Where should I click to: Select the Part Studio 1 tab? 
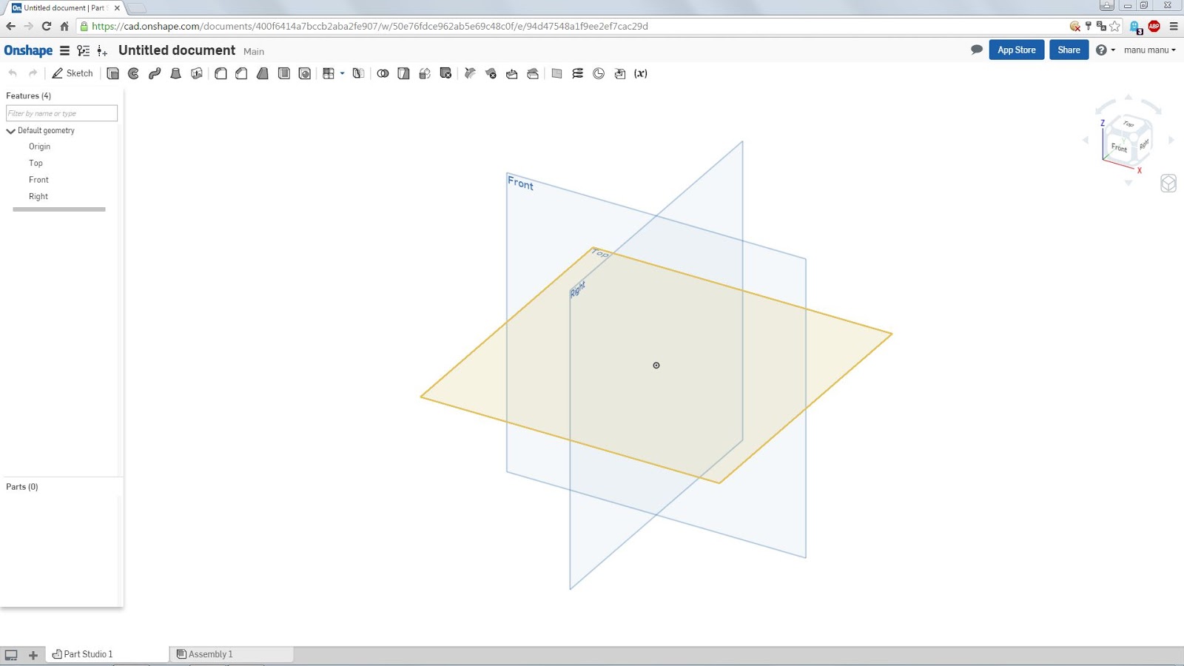[x=89, y=654]
